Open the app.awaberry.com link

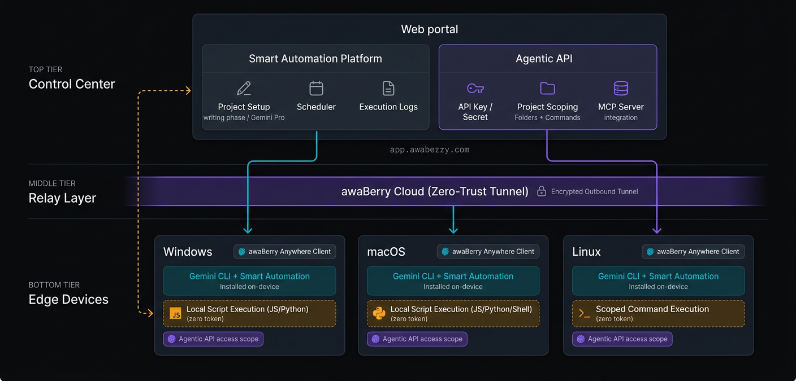point(429,149)
